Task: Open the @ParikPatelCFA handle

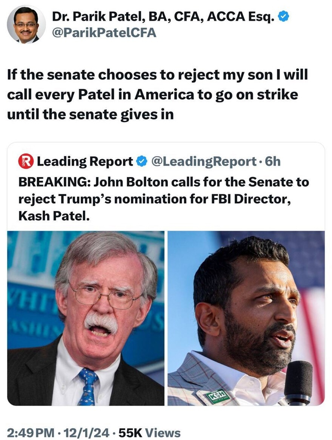Action: click(x=104, y=33)
